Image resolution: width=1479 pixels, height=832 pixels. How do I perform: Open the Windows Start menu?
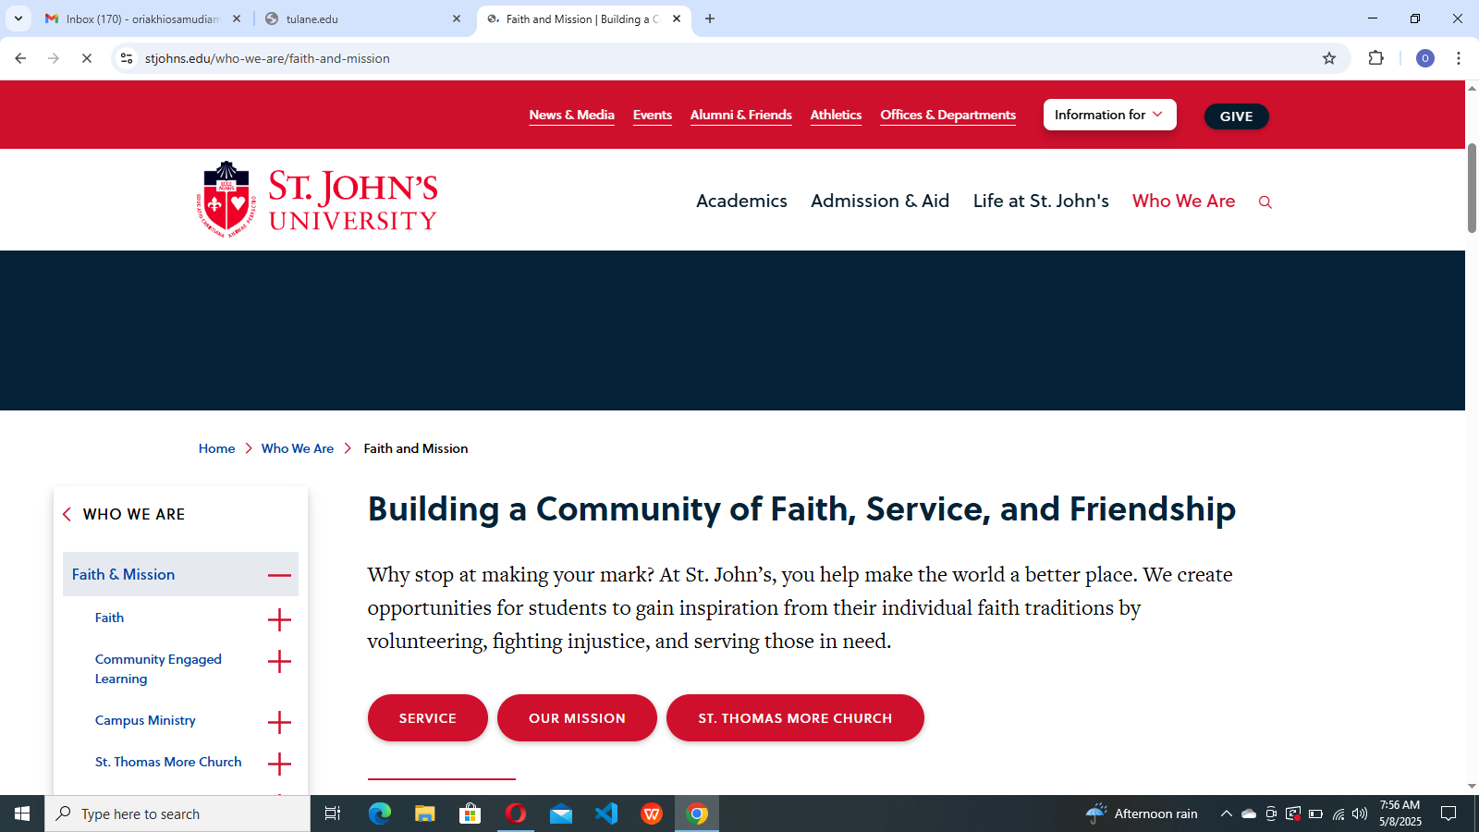(22, 814)
